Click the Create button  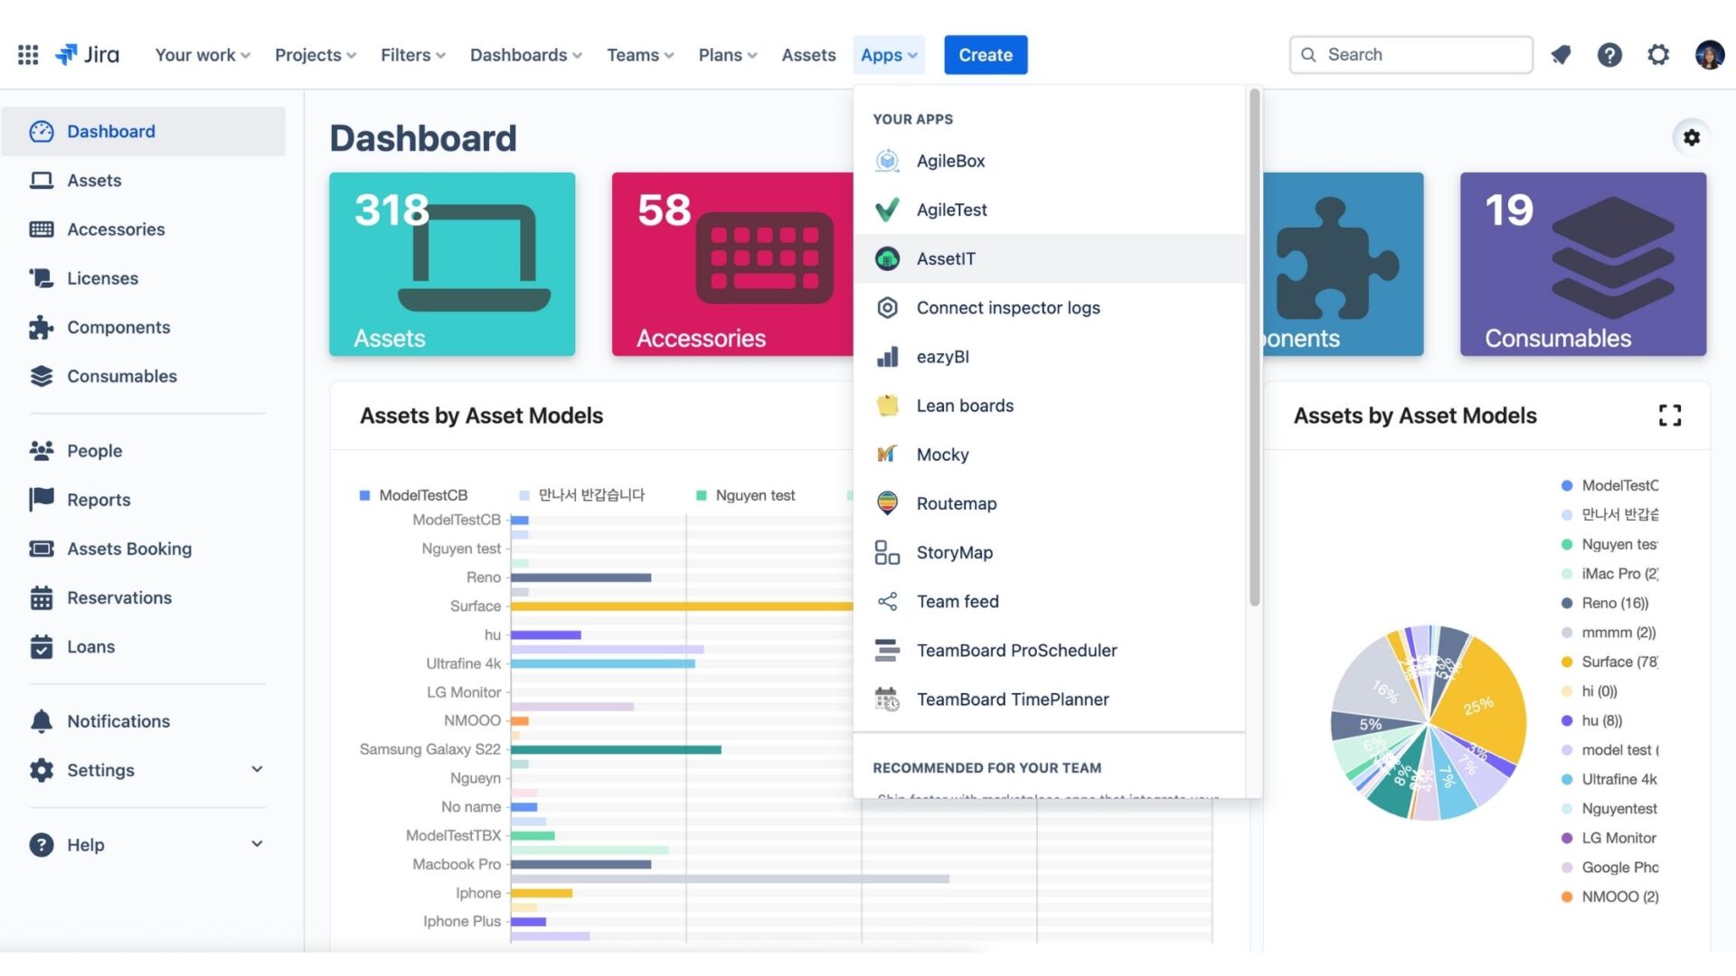click(x=985, y=53)
